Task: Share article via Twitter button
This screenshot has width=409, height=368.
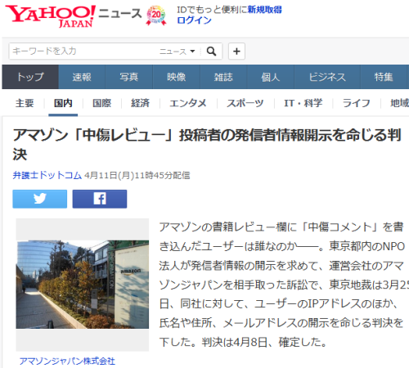Action: pyautogui.click(x=40, y=199)
